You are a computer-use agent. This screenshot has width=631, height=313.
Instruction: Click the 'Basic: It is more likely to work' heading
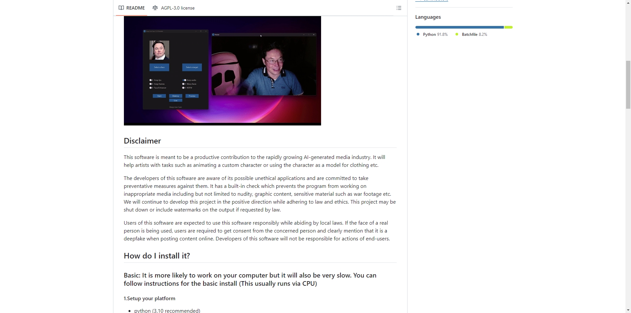point(250,279)
